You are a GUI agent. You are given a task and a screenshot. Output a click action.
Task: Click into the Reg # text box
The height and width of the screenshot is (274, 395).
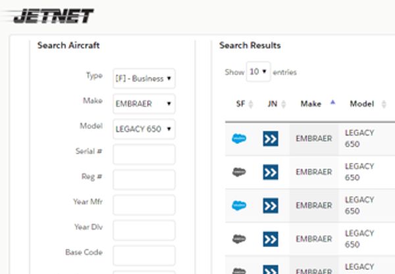coord(144,179)
